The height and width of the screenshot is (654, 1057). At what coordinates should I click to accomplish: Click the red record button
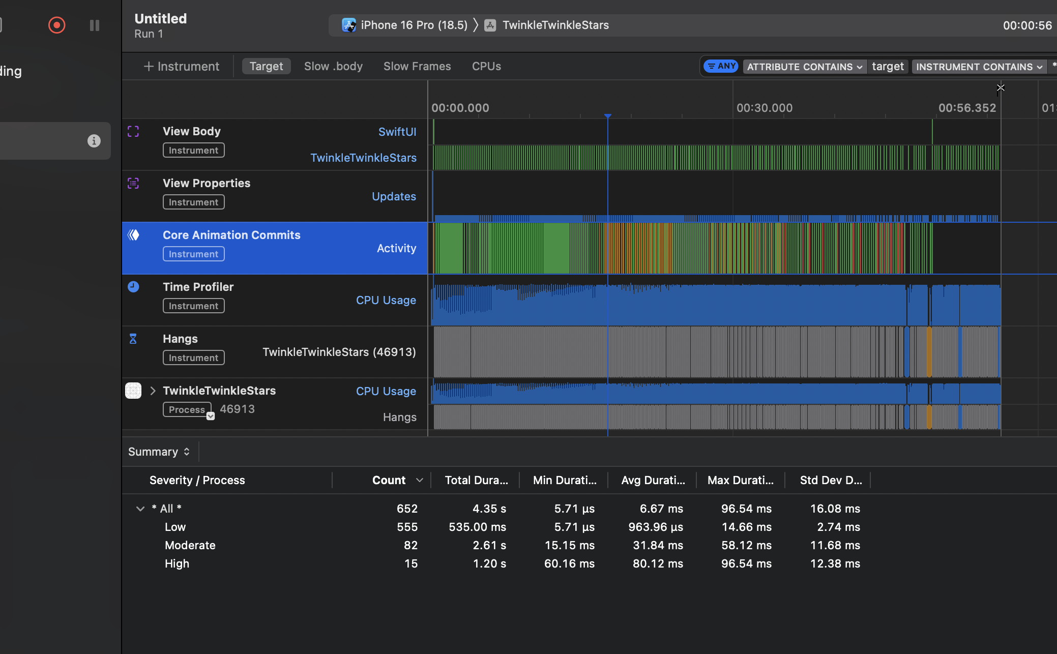point(56,25)
